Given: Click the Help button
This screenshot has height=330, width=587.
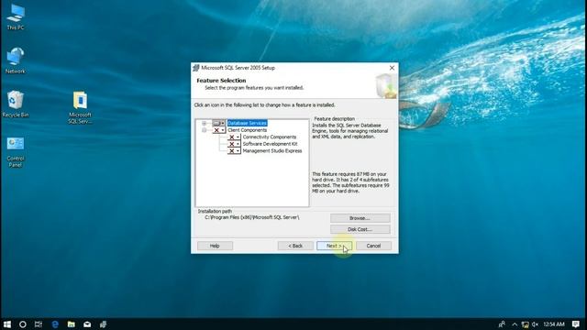Looking at the screenshot, I should (x=215, y=246).
